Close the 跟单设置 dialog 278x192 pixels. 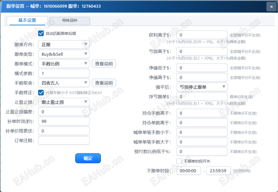coord(271,7)
